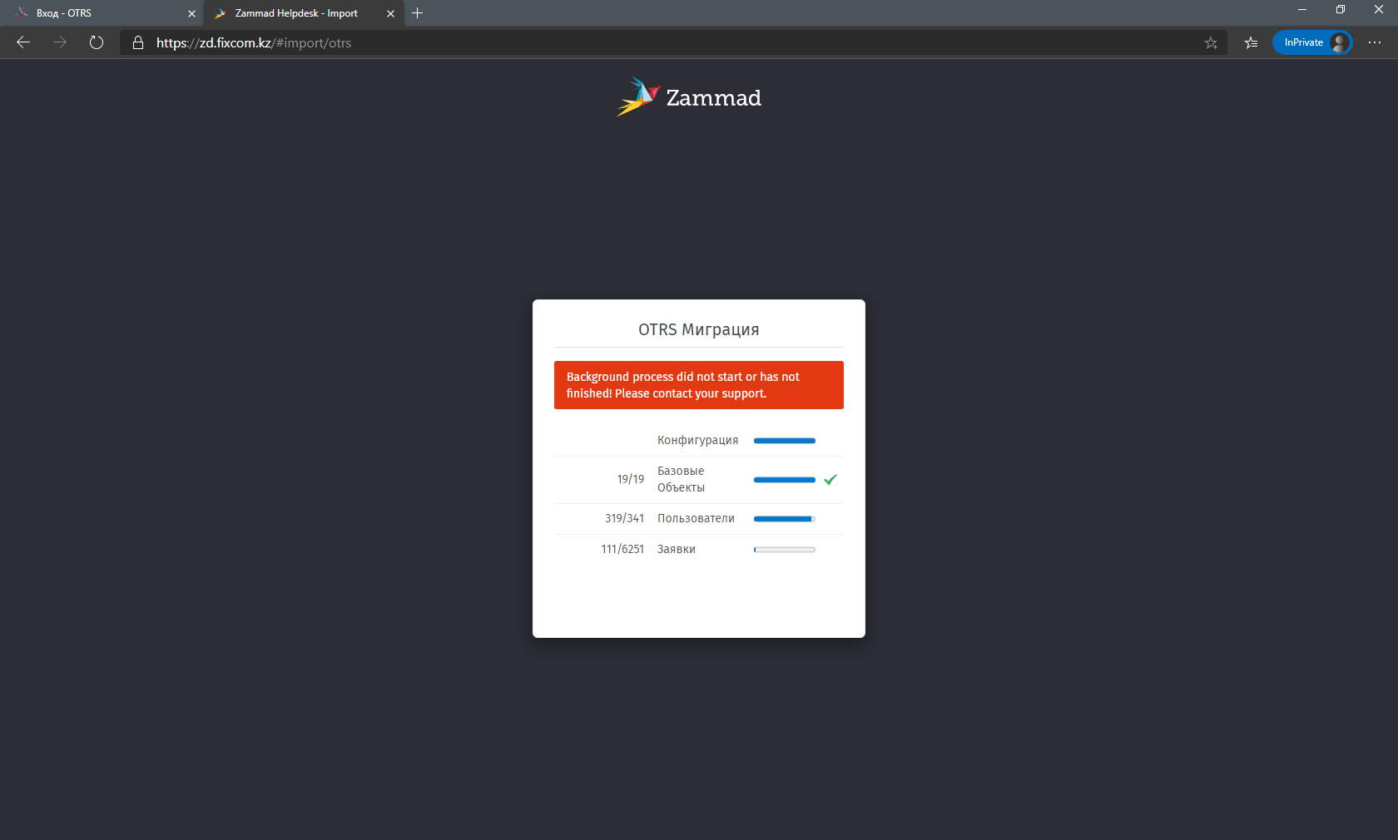
Task: Open the favorites list icon
Action: click(x=1251, y=42)
